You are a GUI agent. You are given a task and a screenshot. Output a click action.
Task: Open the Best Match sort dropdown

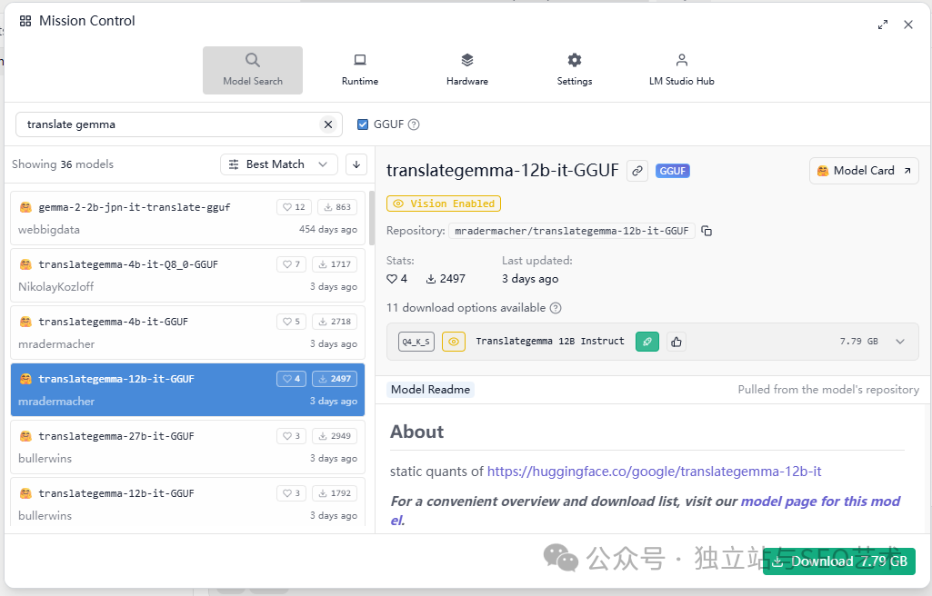(279, 164)
